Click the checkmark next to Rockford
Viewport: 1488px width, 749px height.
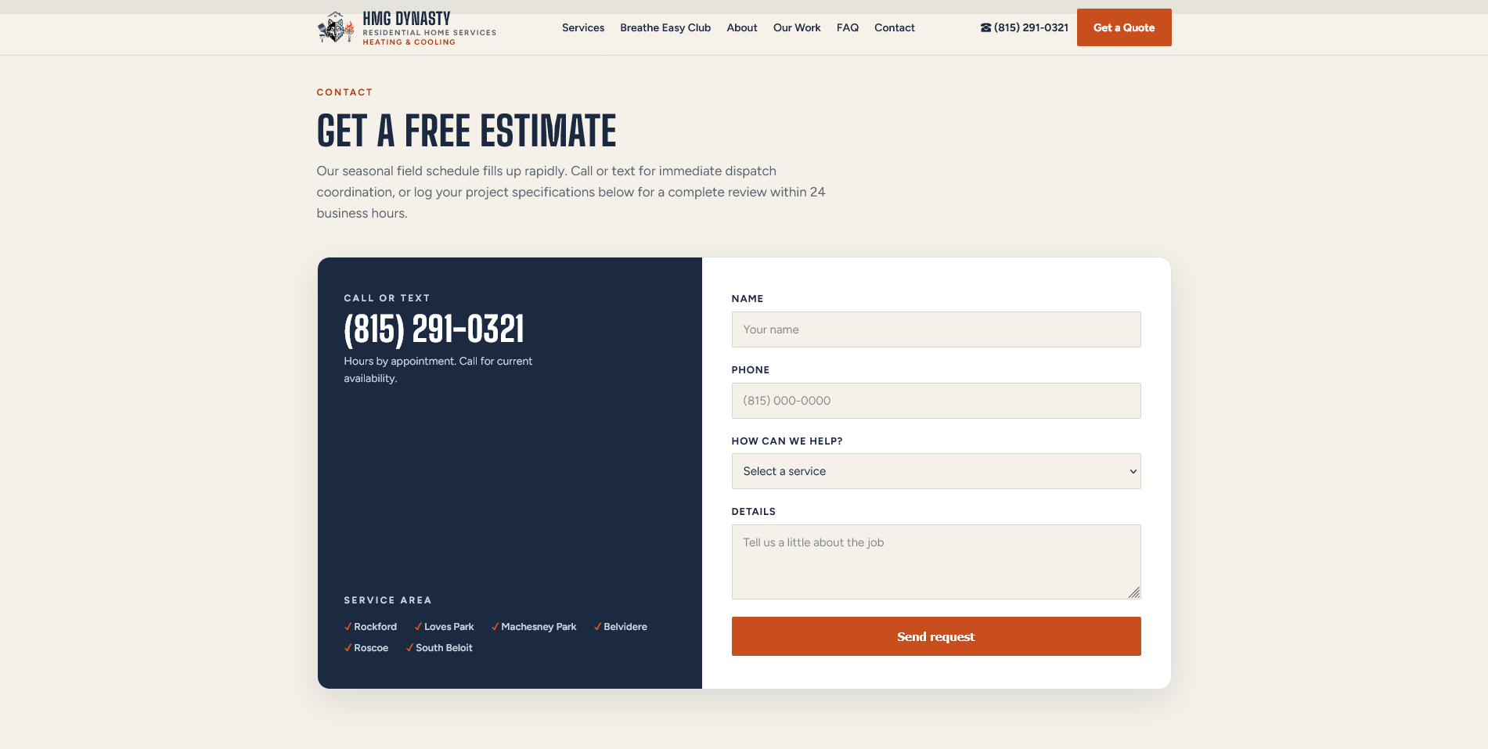pyautogui.click(x=348, y=627)
